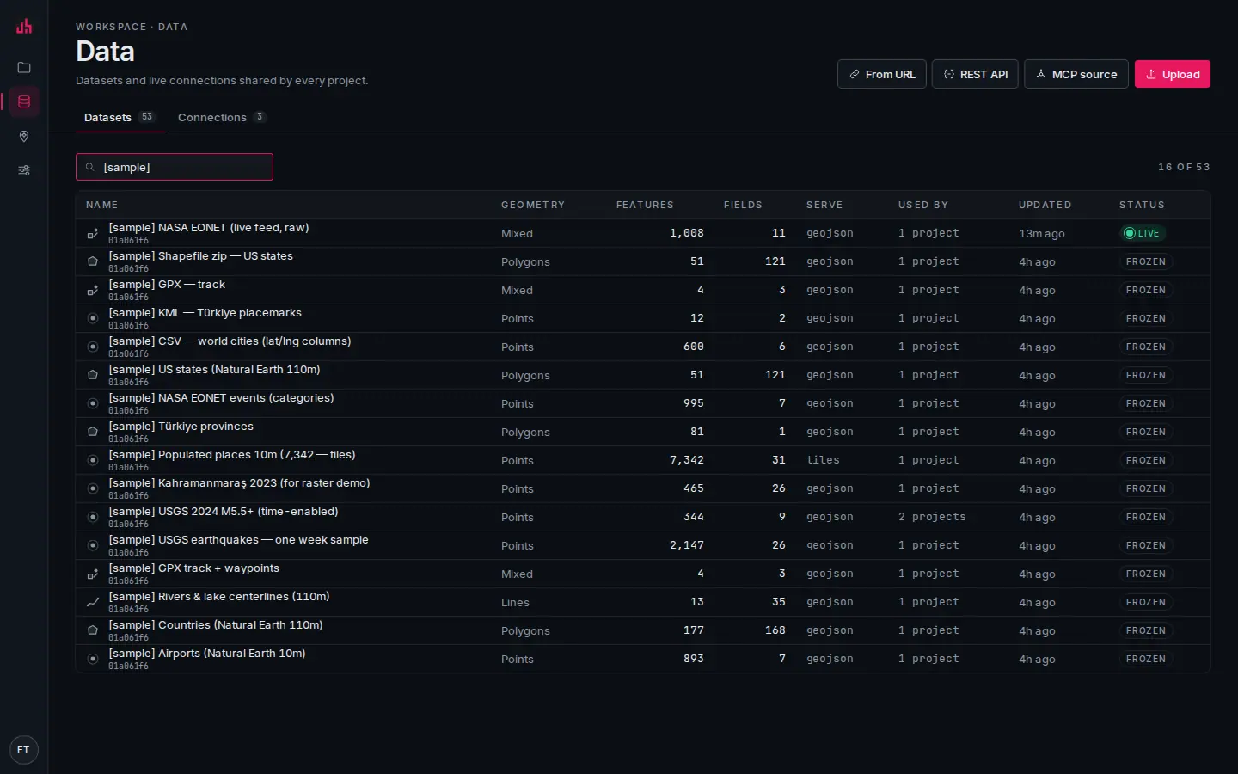Click the mixed icon for GPX track + waypoints
1238x774 pixels.
(93, 574)
